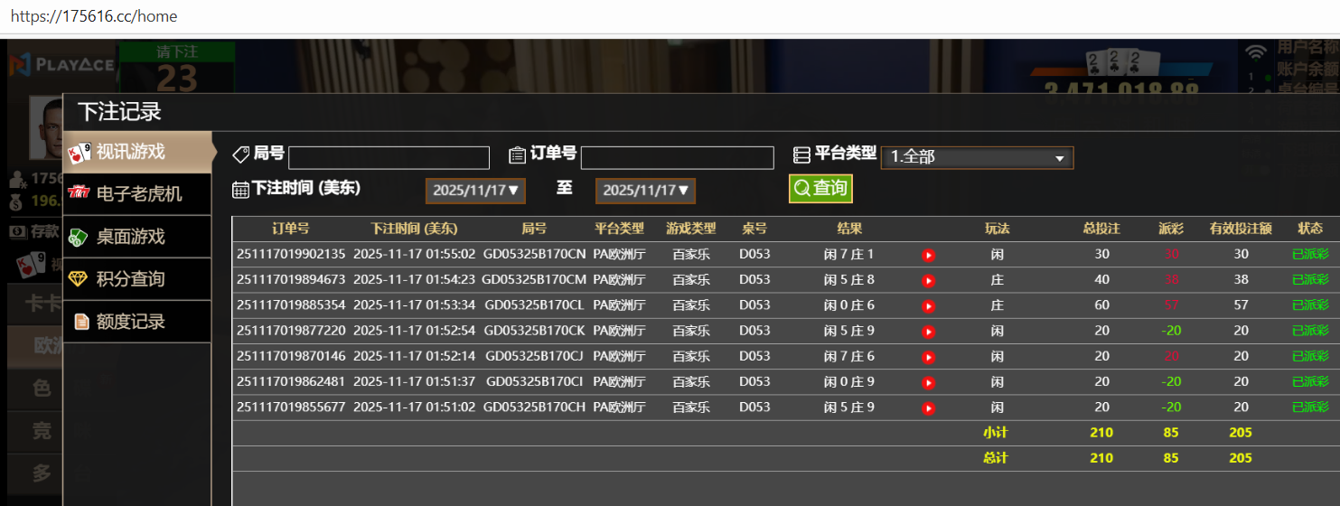Click the red play icon for round GD05325B170CK
The width and height of the screenshot is (1340, 506).
[x=928, y=332]
